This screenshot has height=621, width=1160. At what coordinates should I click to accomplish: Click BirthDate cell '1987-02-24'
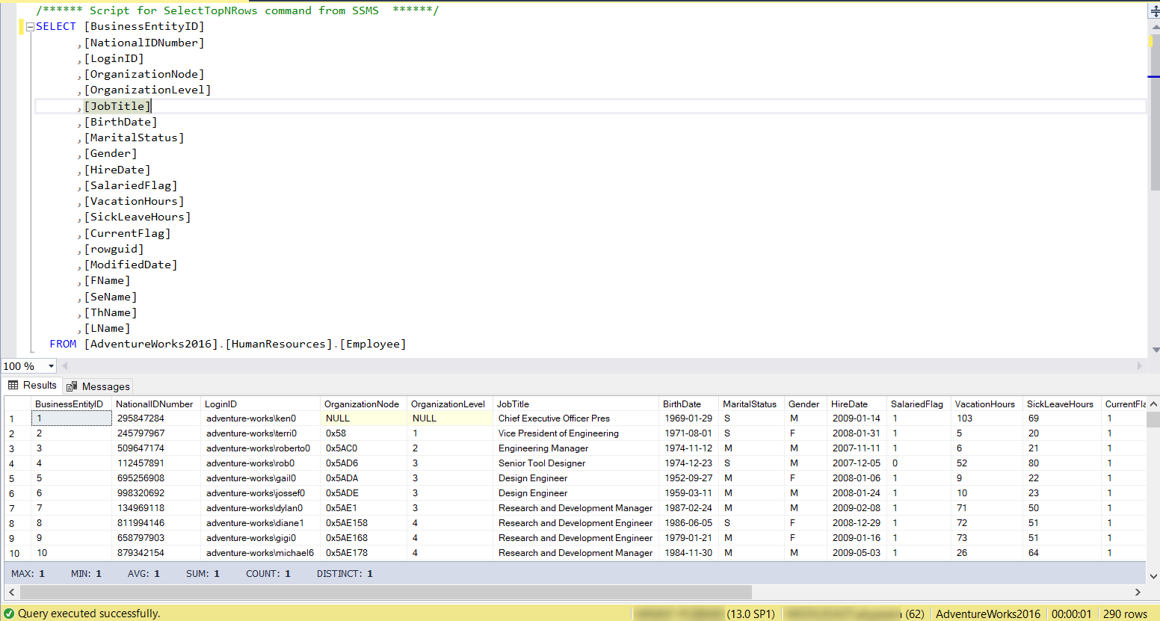(688, 508)
